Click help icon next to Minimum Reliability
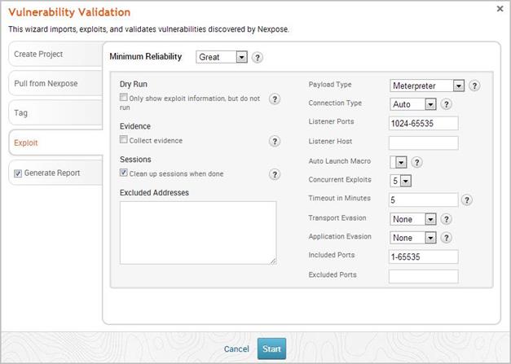The height and width of the screenshot is (364, 511). point(258,58)
